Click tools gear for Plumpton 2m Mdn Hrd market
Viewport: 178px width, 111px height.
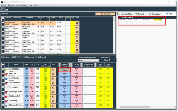pyautogui.click(x=77, y=50)
